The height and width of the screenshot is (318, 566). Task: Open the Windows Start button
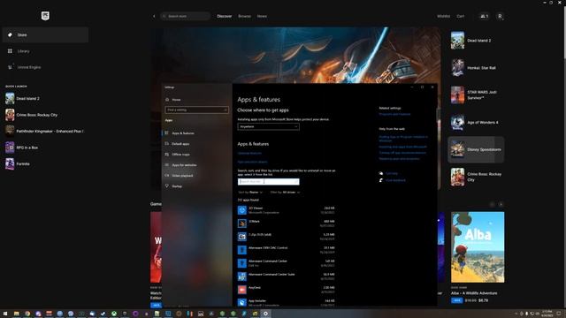[5, 314]
